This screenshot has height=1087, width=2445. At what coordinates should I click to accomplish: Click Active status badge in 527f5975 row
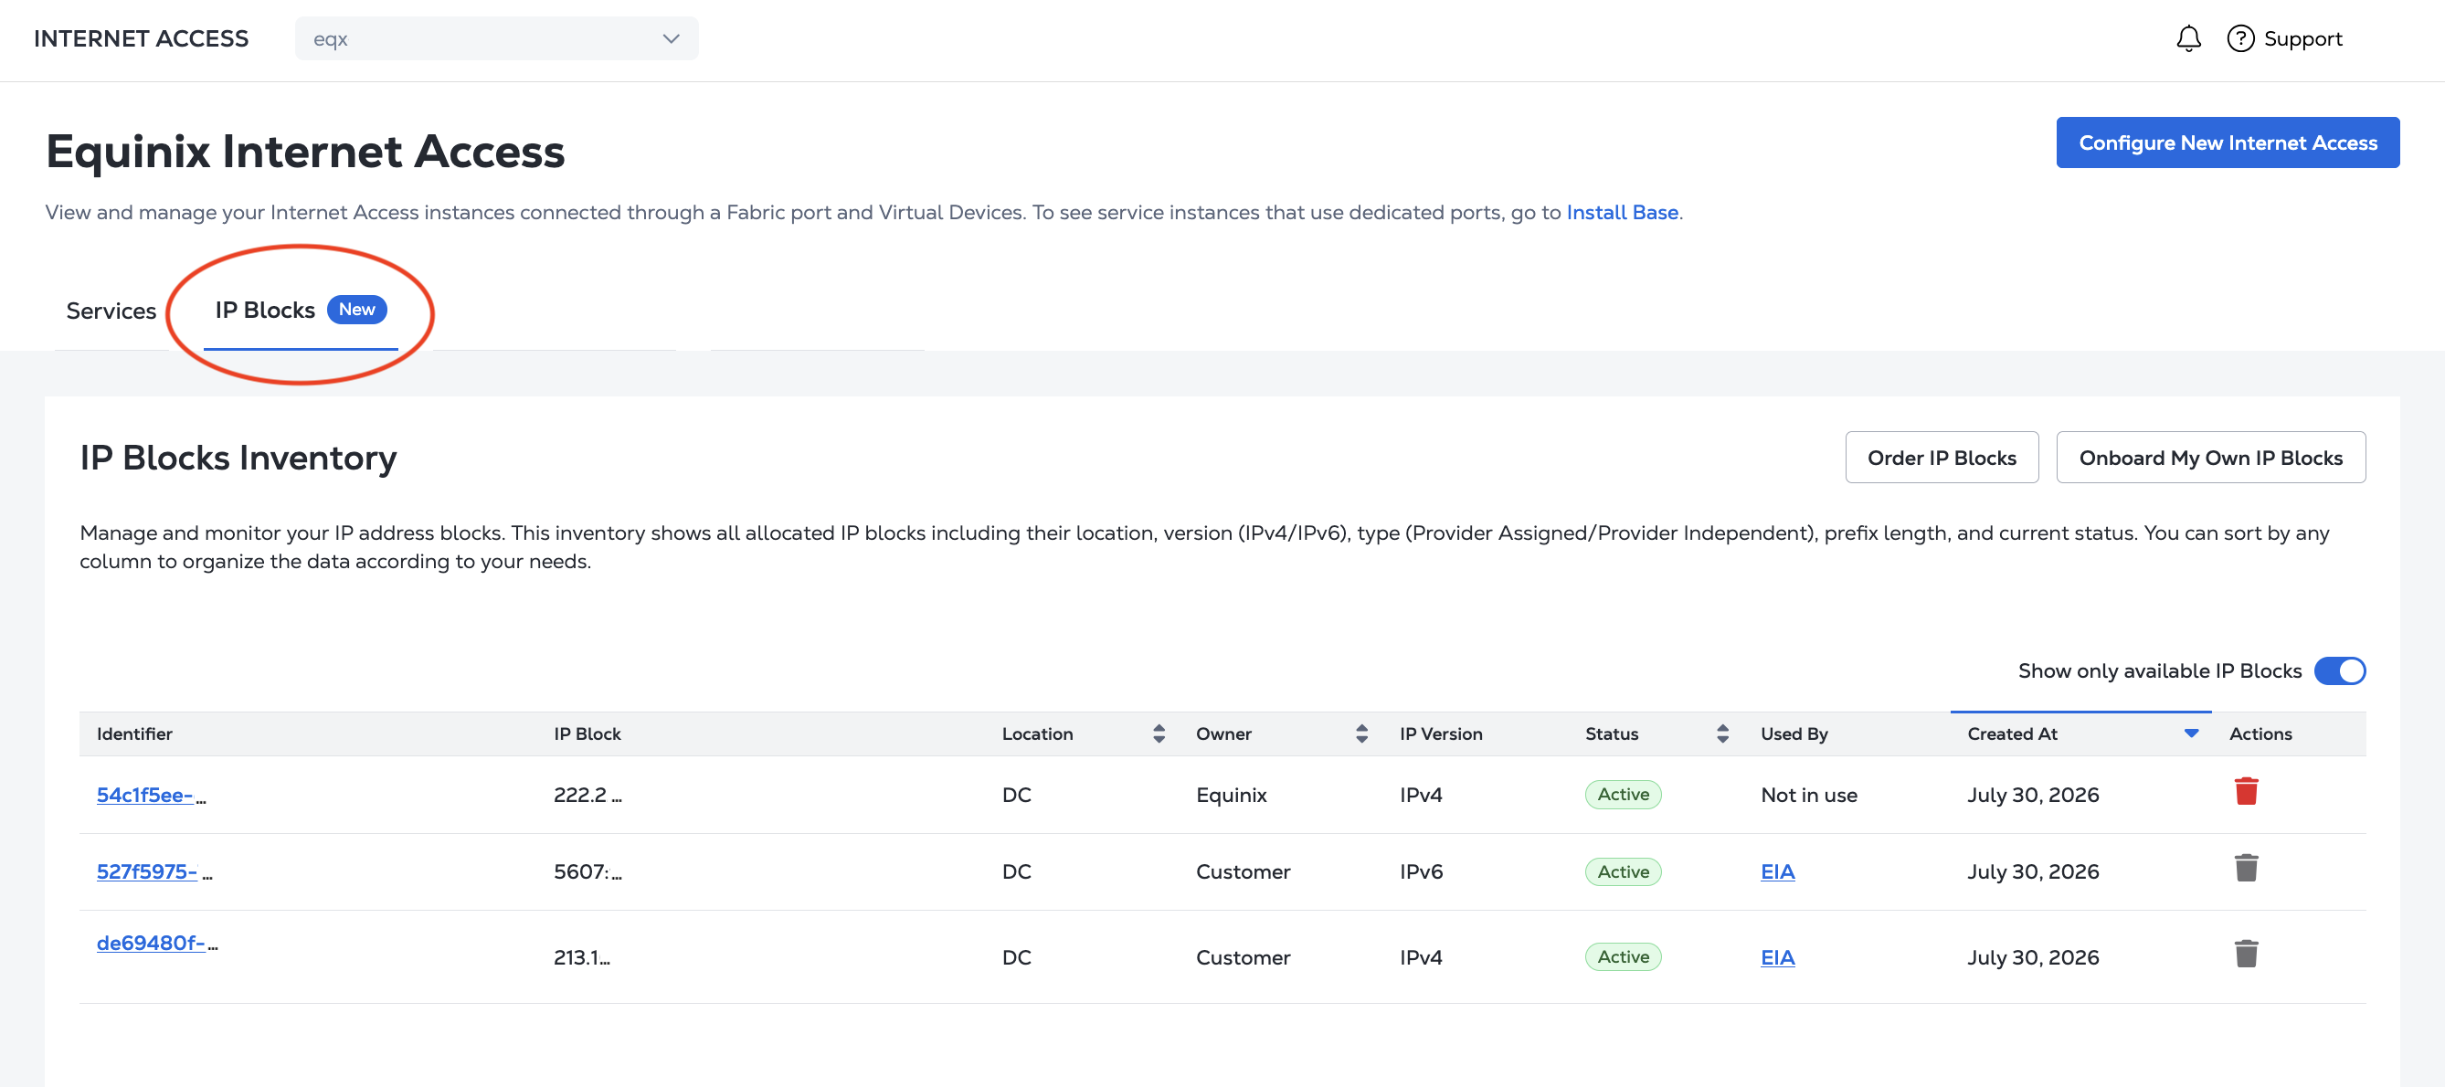tap(1622, 871)
